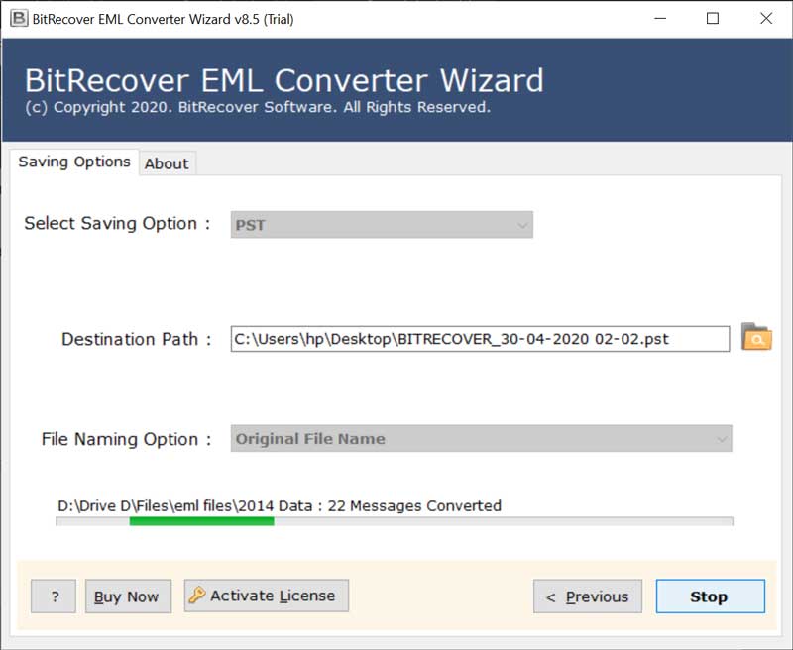Click the Destination Path text field

480,339
